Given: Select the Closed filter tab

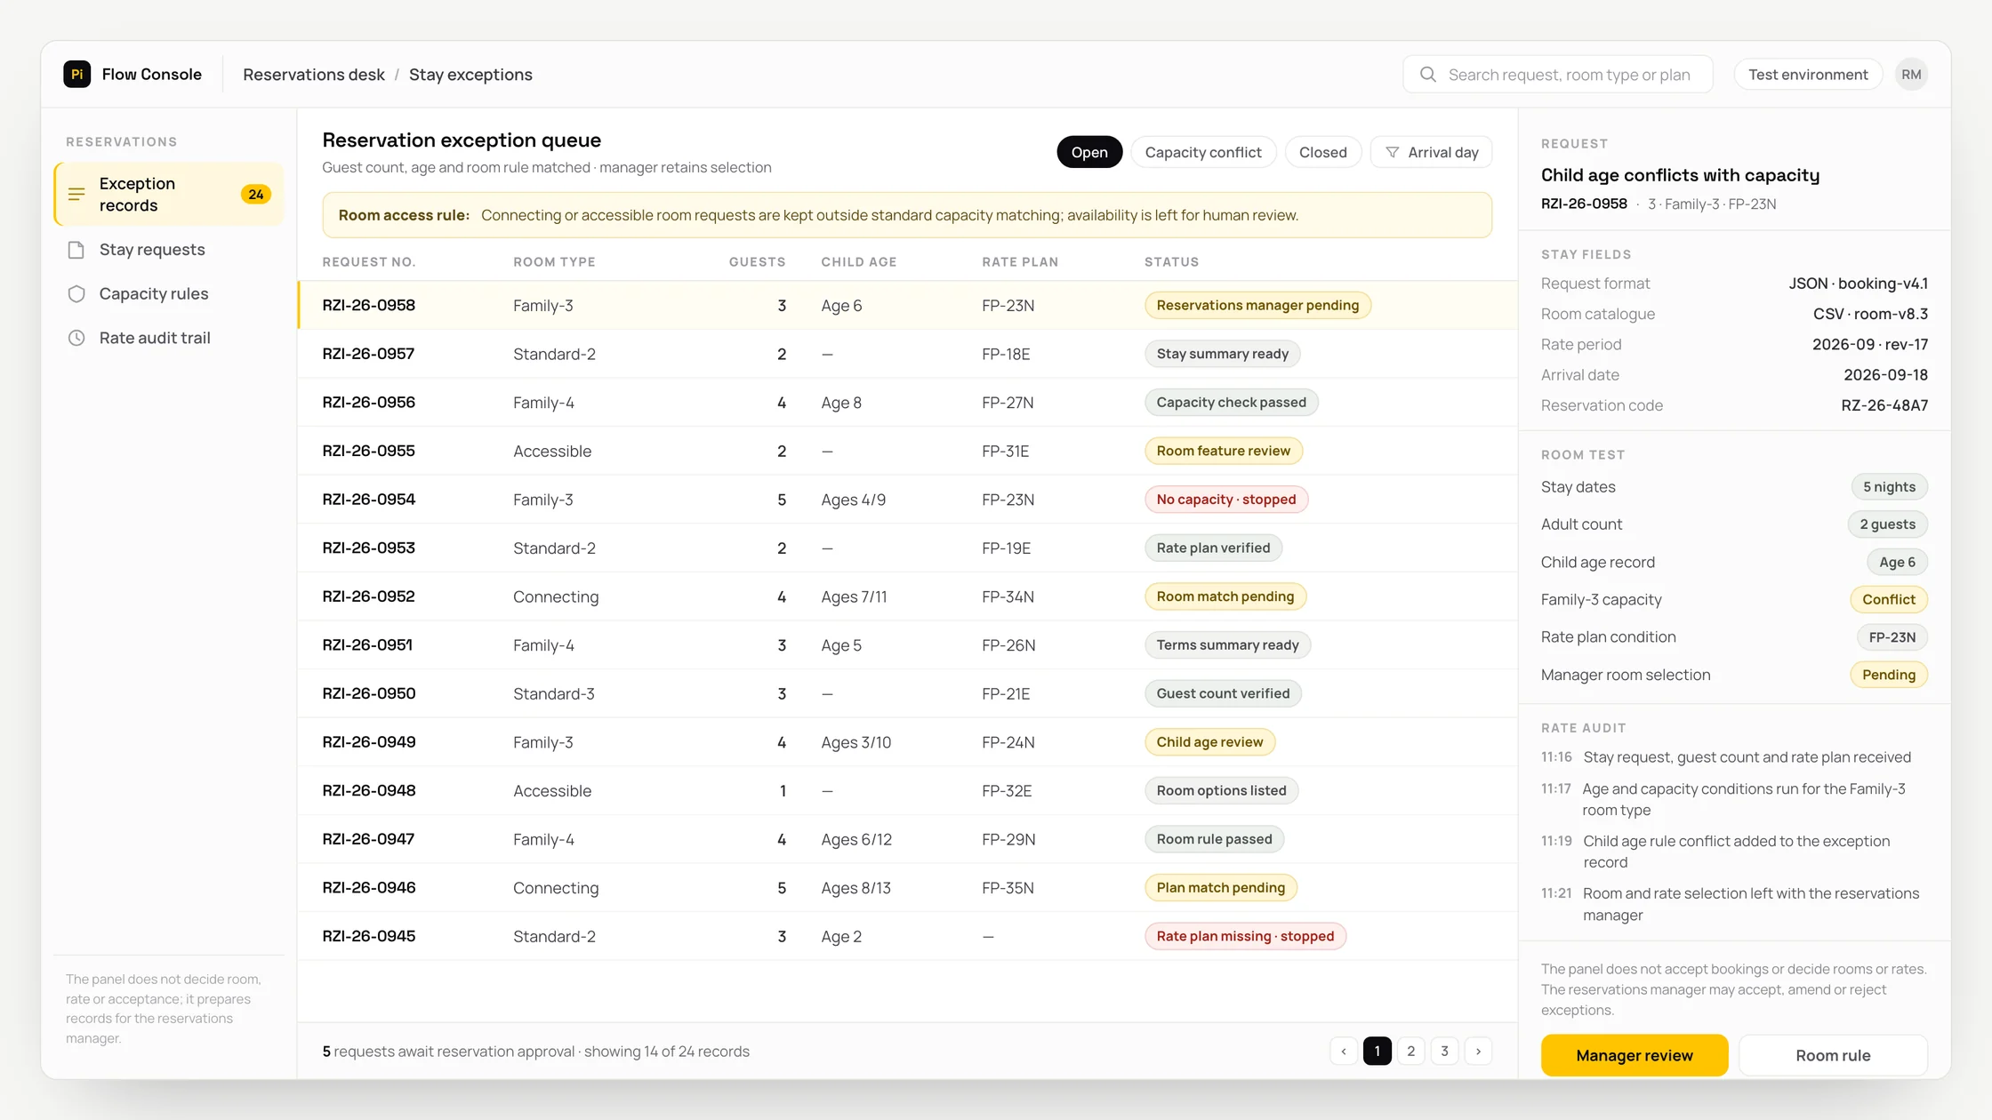Looking at the screenshot, I should pyautogui.click(x=1322, y=153).
